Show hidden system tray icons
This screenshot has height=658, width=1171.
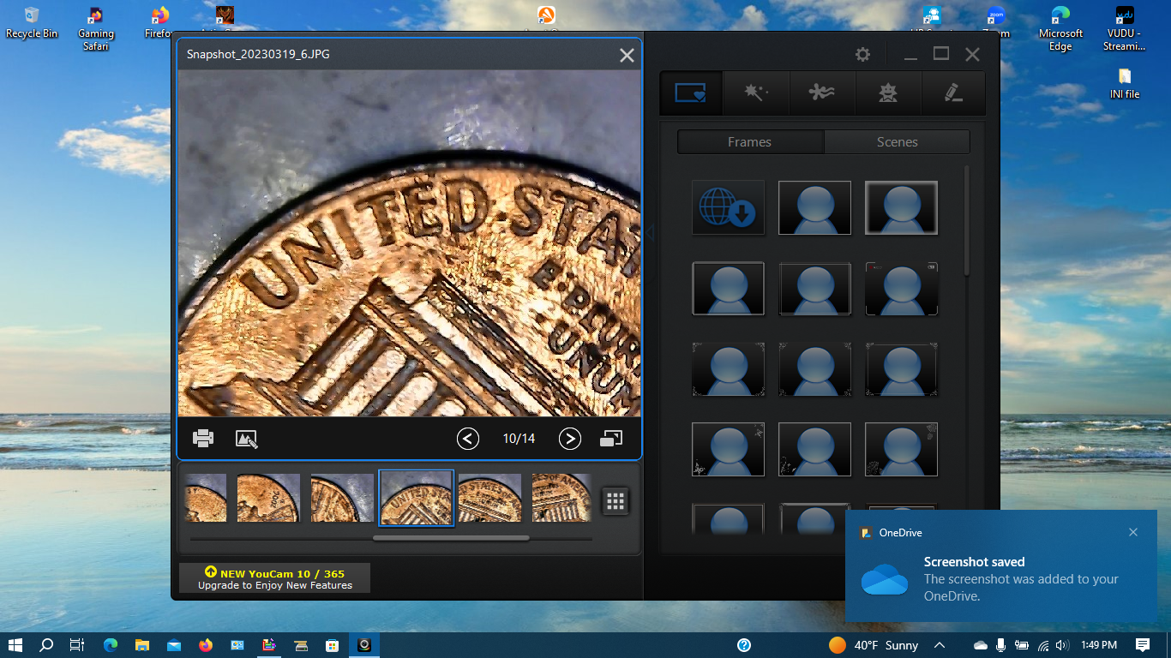(940, 645)
